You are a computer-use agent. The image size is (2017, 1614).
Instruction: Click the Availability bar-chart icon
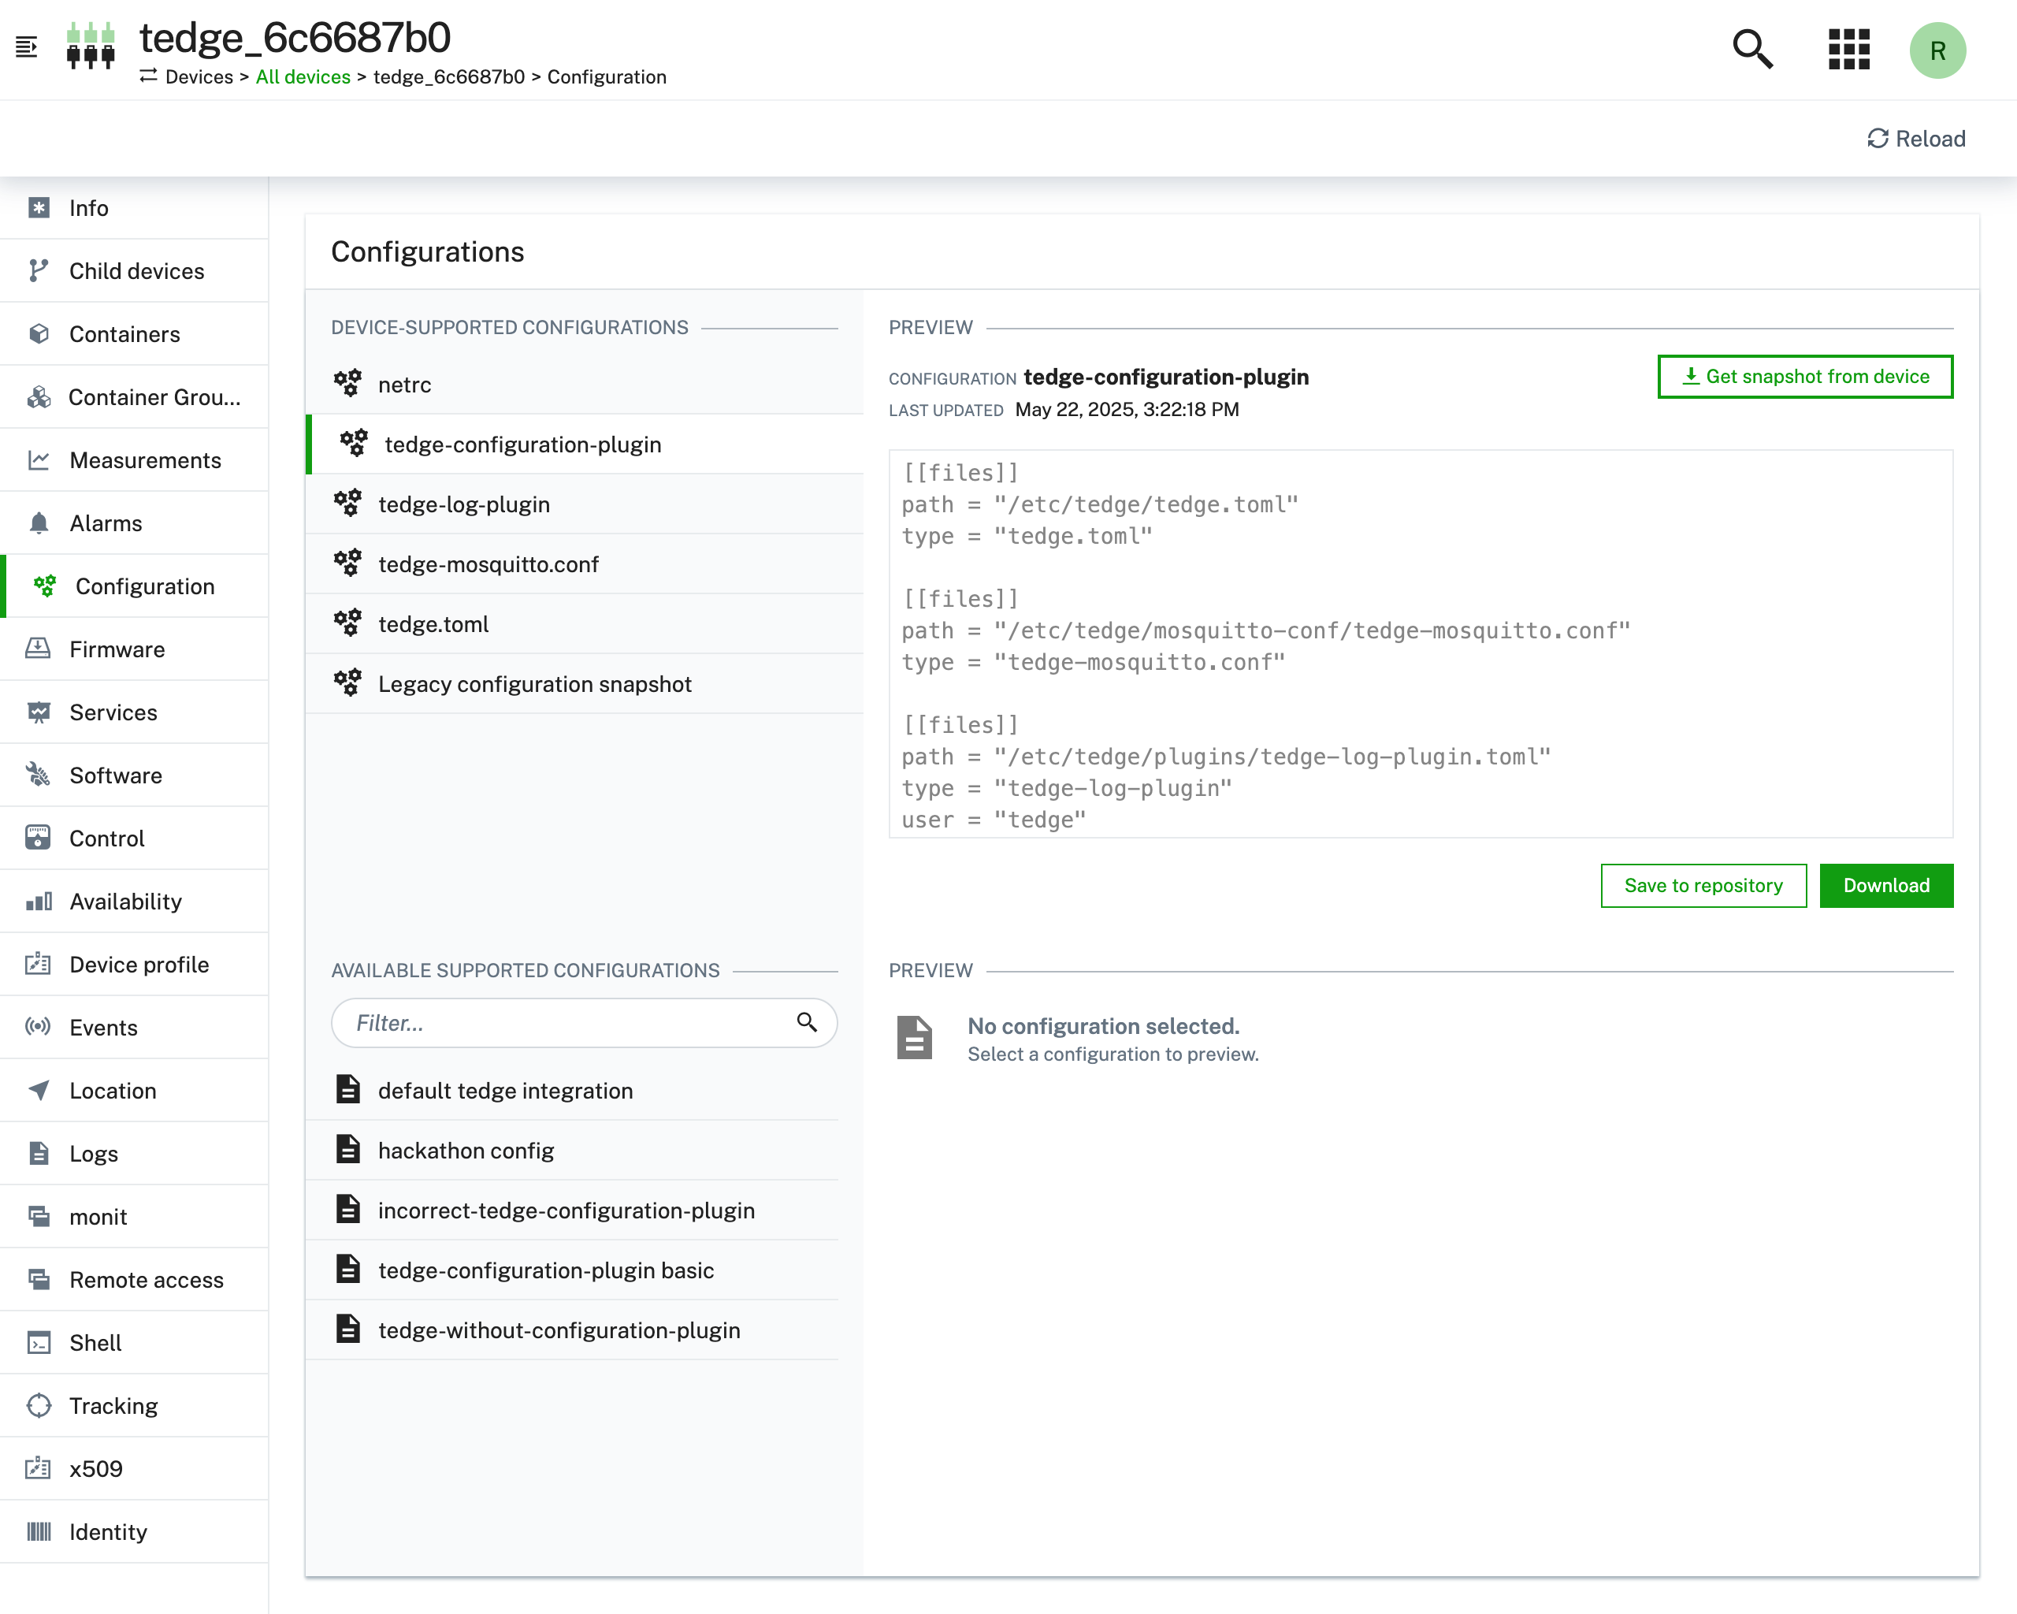(39, 901)
